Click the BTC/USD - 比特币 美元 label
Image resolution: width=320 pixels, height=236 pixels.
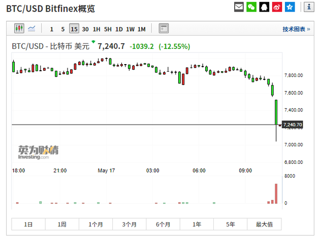51,46
